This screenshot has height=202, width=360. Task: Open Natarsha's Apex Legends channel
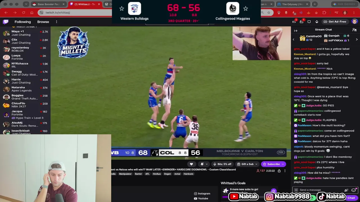click(x=25, y=89)
